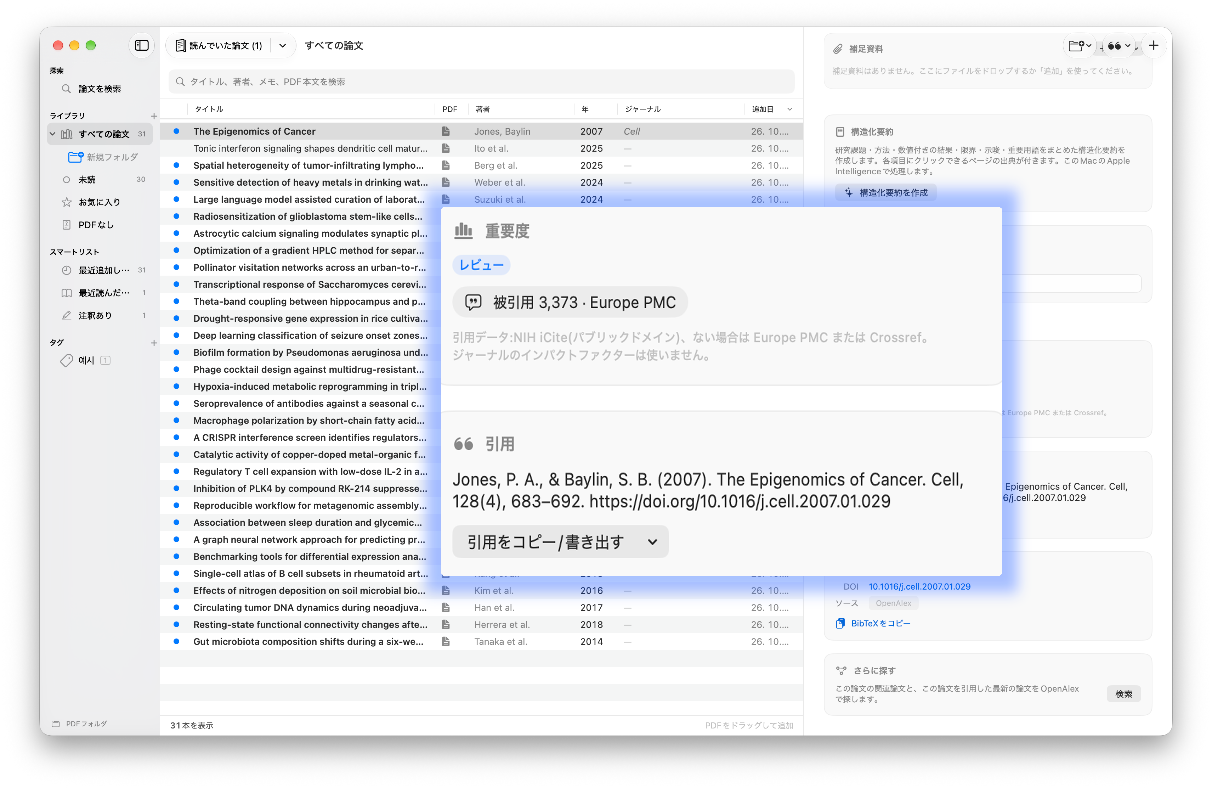Click the star icon for お気に入り
Image resolution: width=1212 pixels, height=788 pixels.
point(67,202)
